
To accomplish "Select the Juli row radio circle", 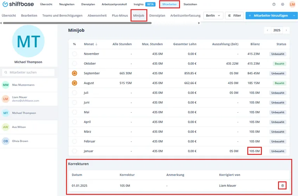I will [74, 93].
